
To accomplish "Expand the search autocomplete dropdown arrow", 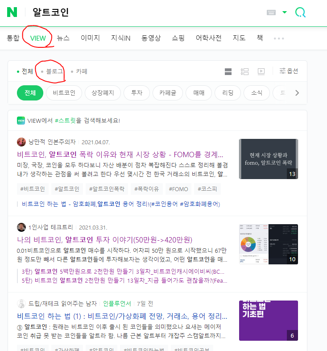I will click(285, 12).
